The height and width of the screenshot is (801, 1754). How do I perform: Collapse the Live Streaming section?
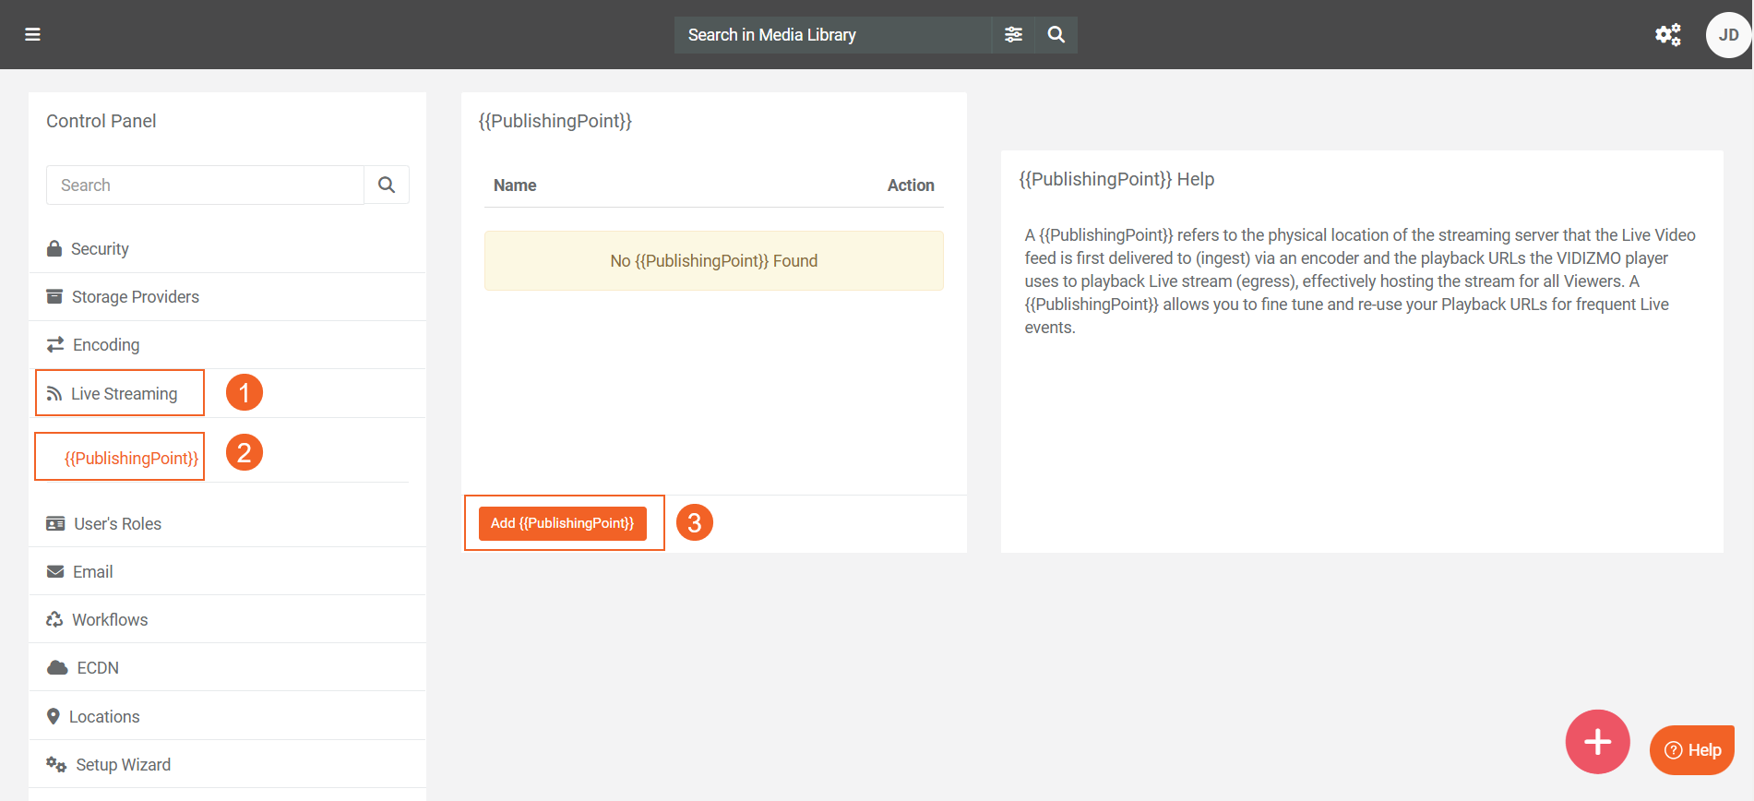tap(124, 394)
